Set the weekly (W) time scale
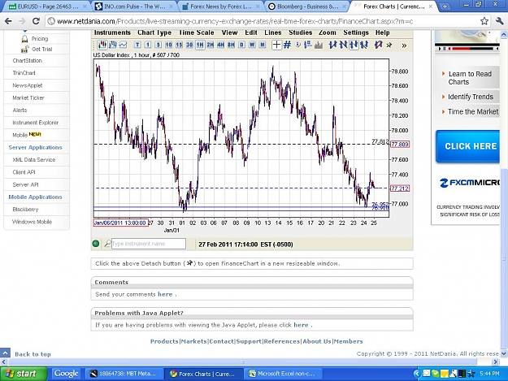 click(252, 45)
